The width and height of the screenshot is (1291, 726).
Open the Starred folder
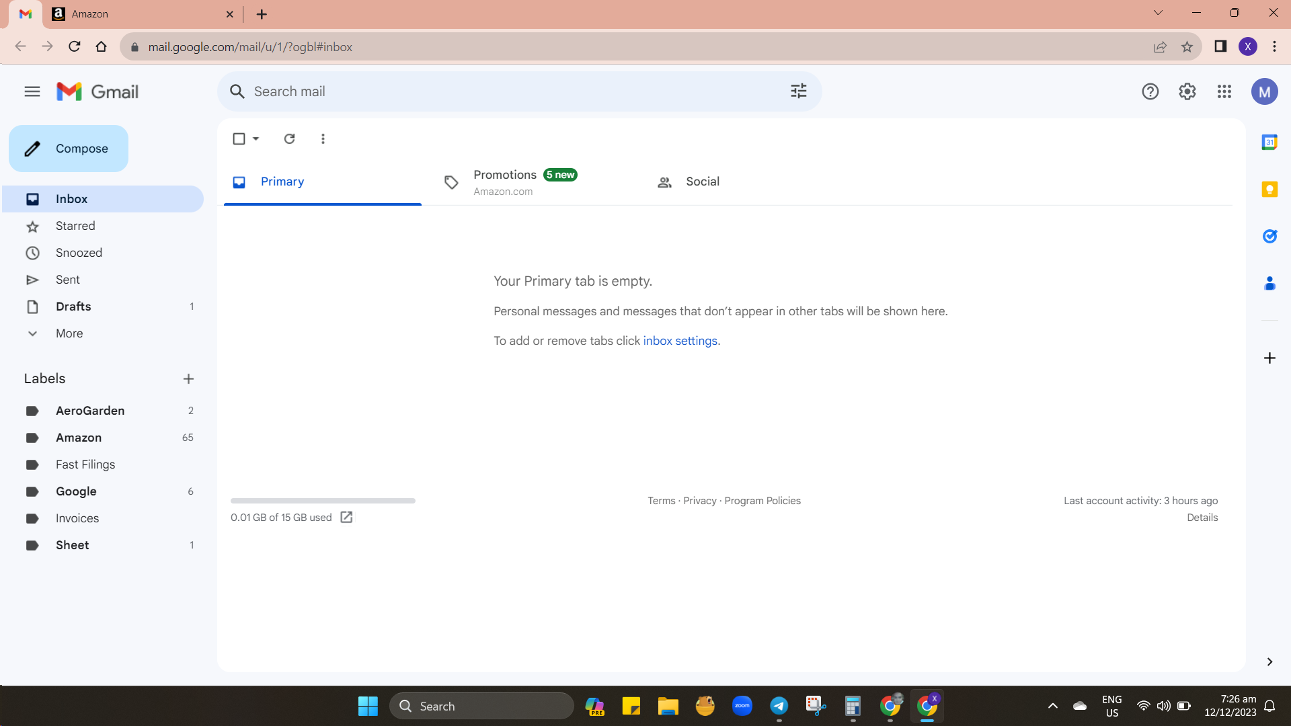103,226
